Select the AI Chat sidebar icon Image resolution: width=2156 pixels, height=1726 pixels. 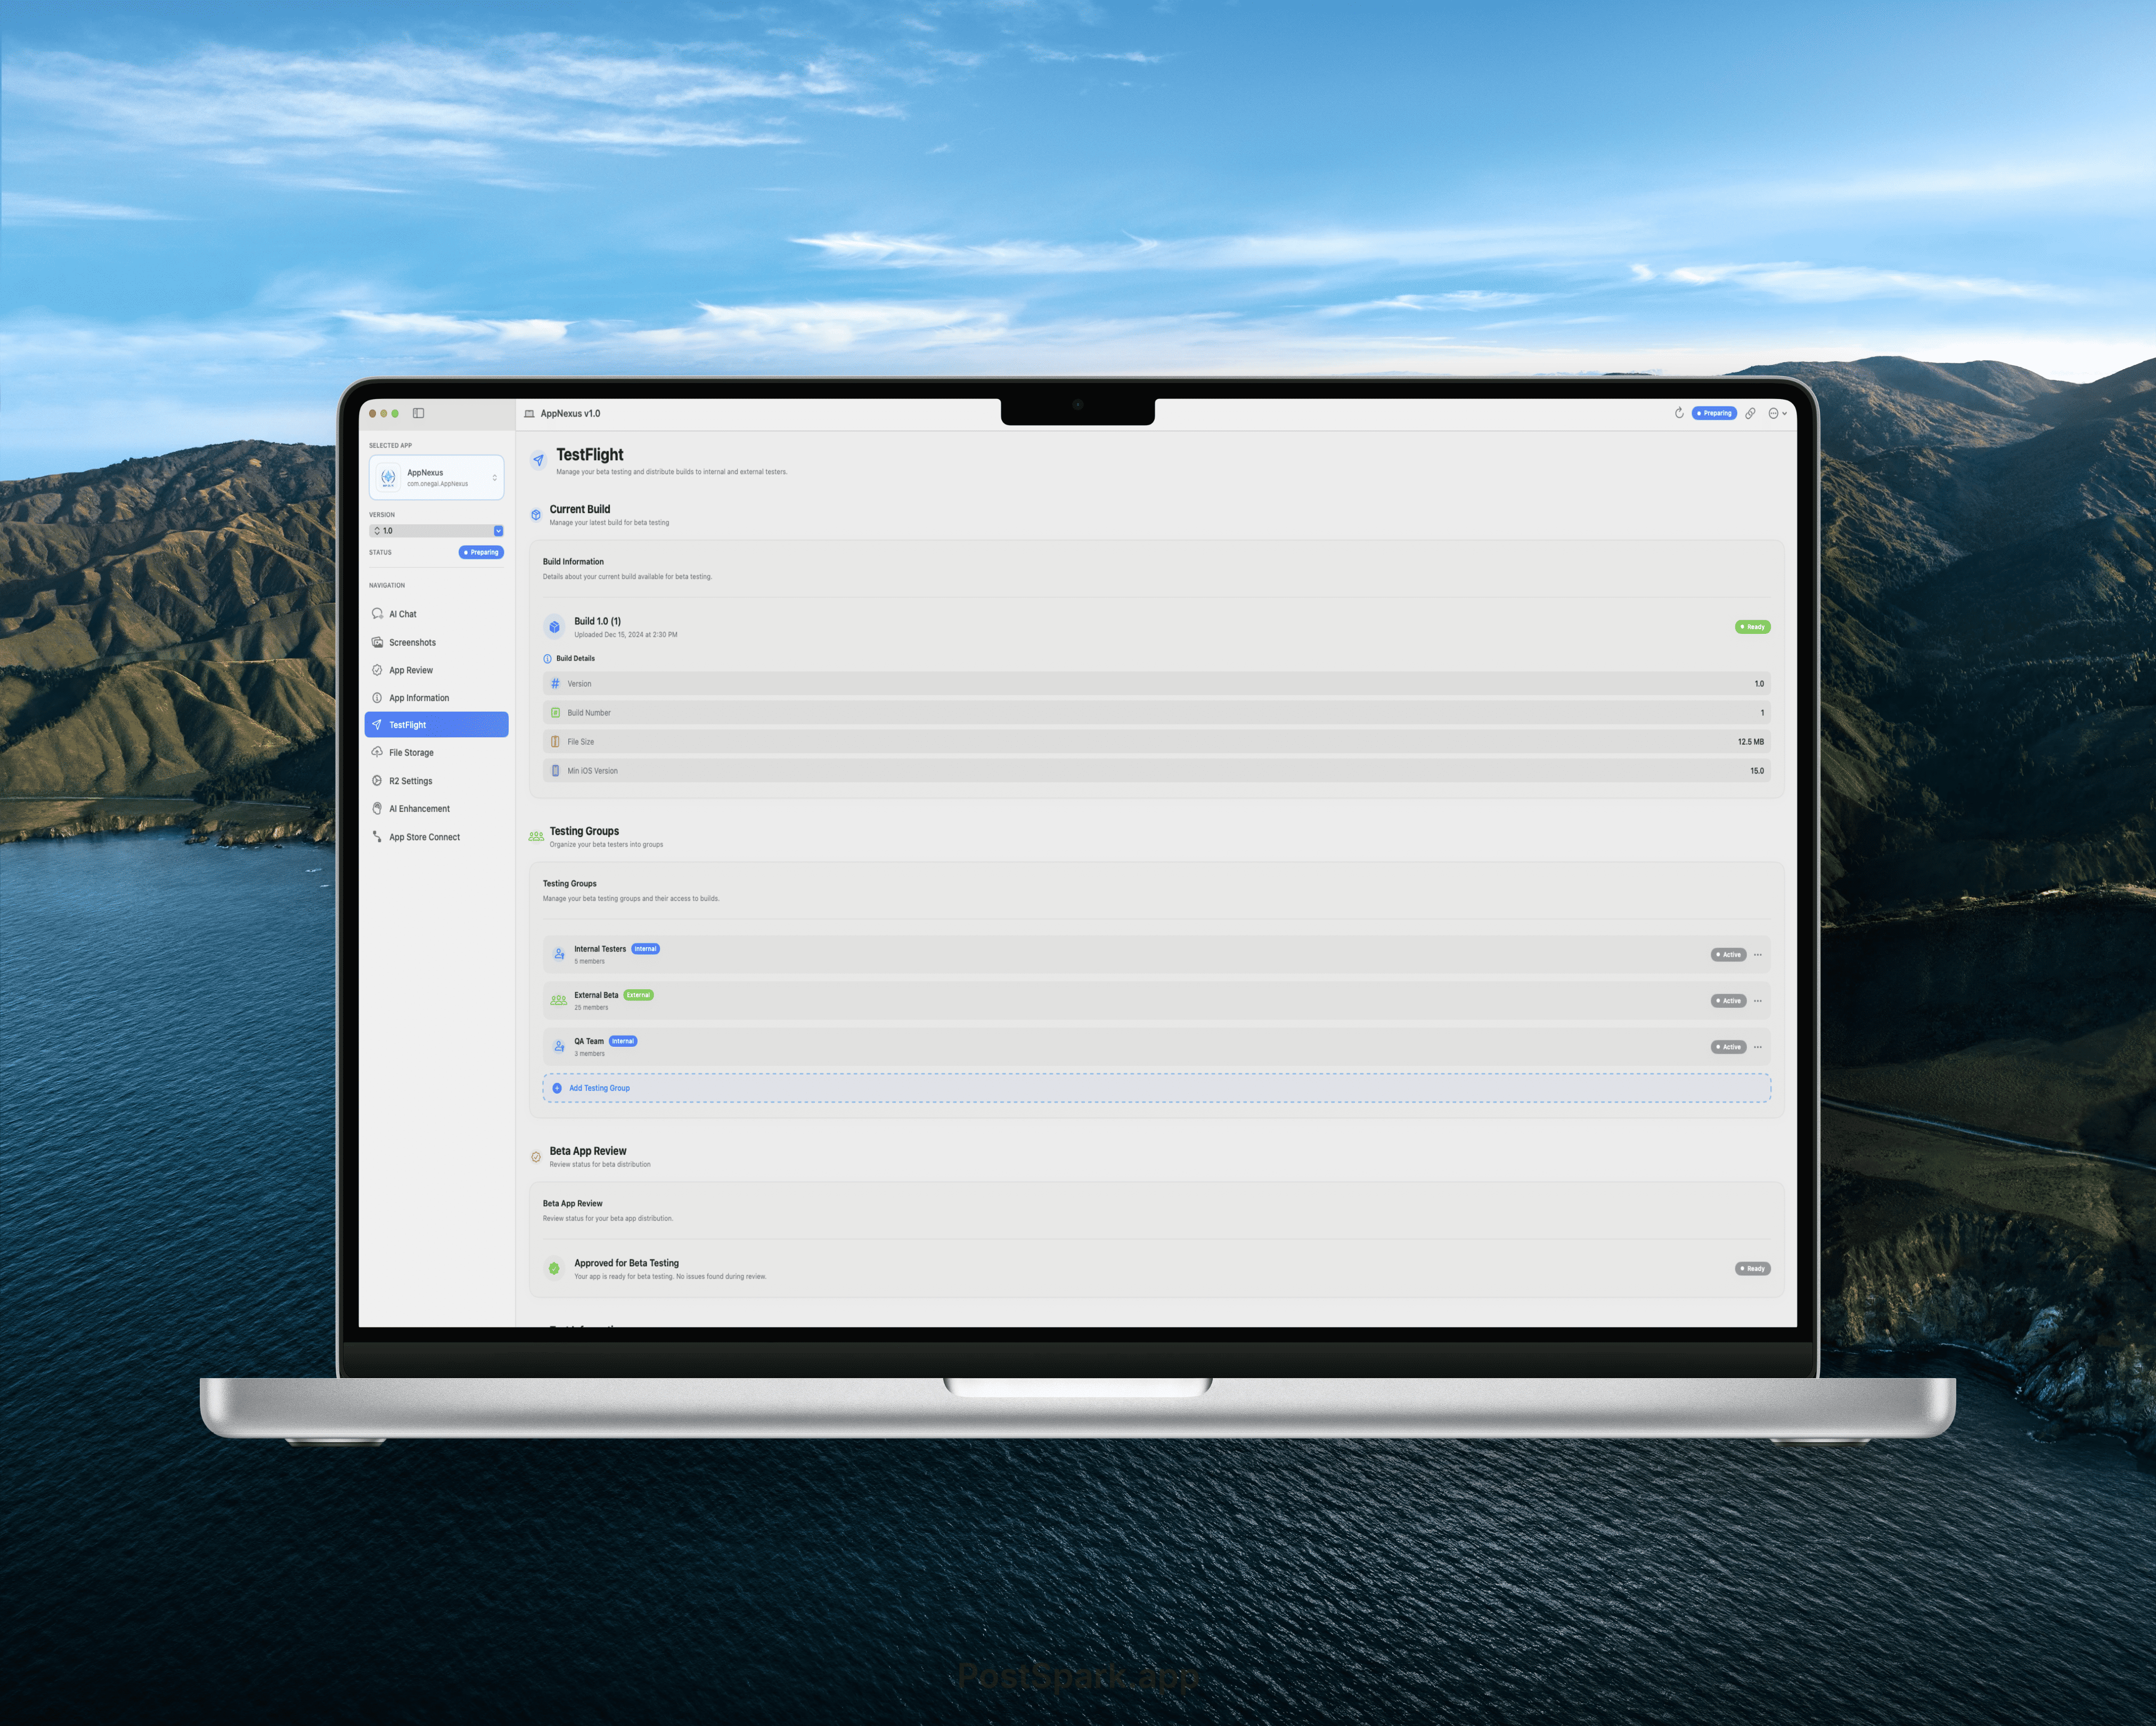tap(378, 613)
